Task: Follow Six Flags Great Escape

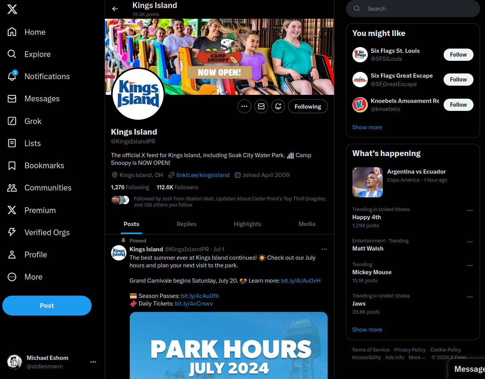Action: (x=459, y=80)
